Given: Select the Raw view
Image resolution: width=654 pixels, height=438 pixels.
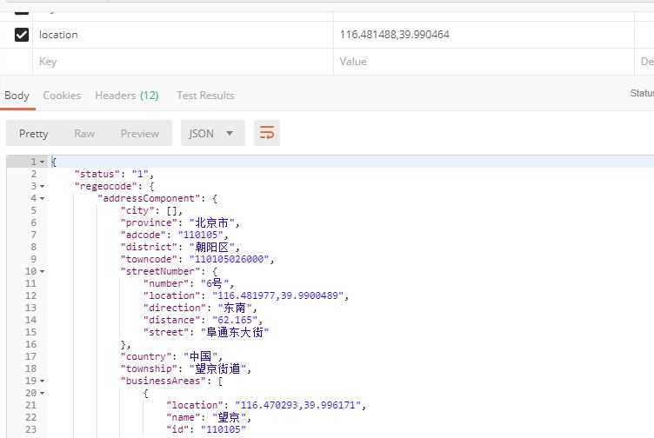Looking at the screenshot, I should (x=84, y=134).
